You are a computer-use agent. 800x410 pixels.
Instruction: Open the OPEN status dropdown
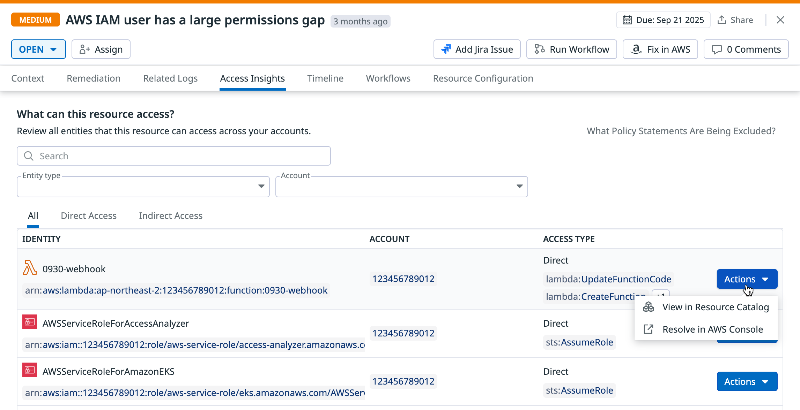(38, 49)
